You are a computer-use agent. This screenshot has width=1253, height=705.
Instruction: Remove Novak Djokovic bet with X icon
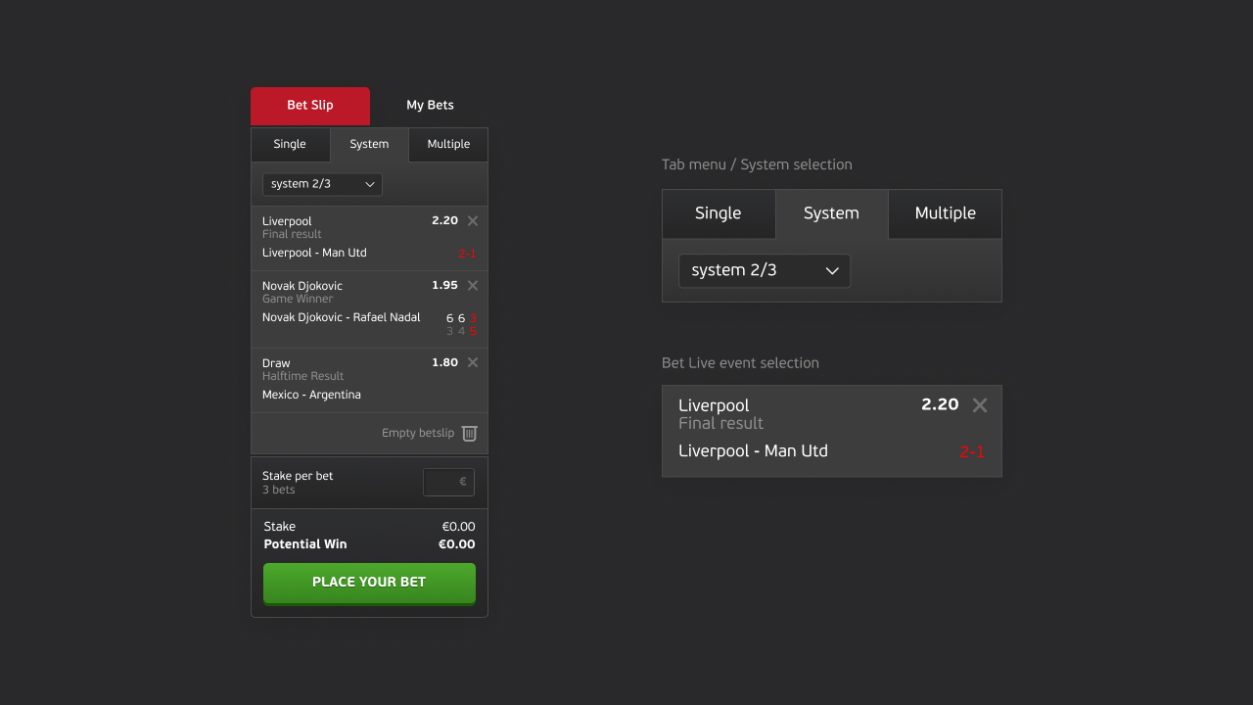coord(473,286)
